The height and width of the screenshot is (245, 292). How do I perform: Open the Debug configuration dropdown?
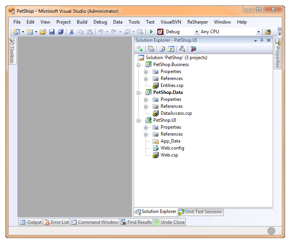point(197,32)
